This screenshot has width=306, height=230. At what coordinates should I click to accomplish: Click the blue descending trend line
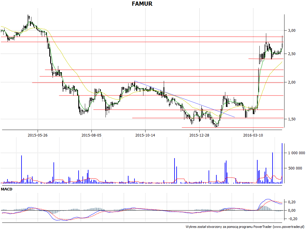tap(184, 99)
